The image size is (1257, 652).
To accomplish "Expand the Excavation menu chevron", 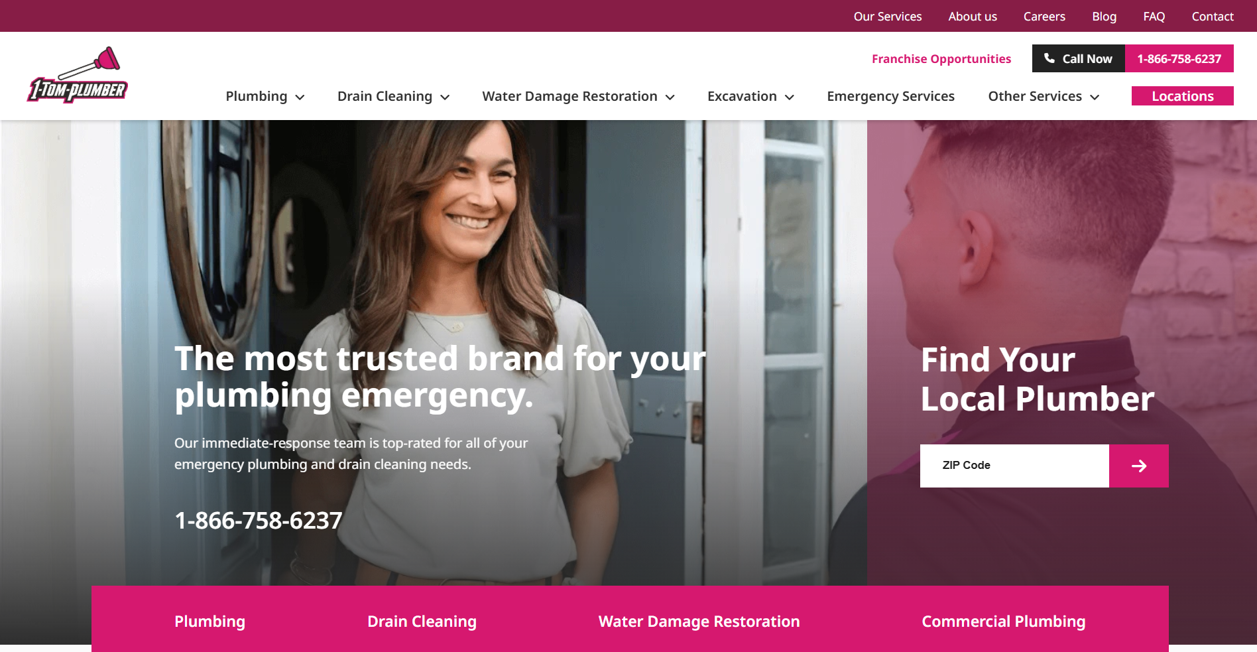I will 790,97.
